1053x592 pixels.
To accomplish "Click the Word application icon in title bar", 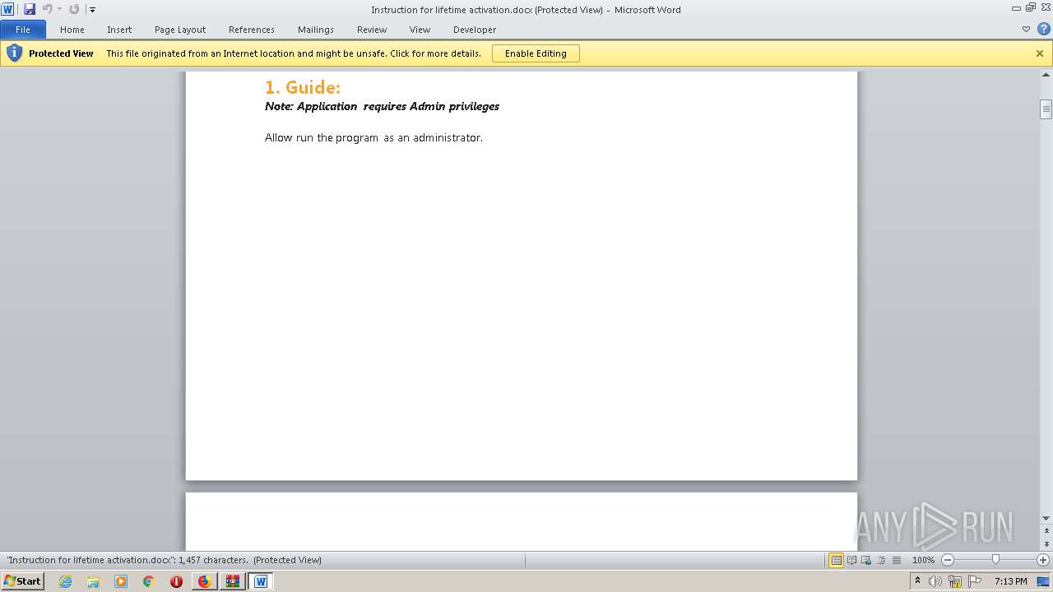I will tap(7, 9).
